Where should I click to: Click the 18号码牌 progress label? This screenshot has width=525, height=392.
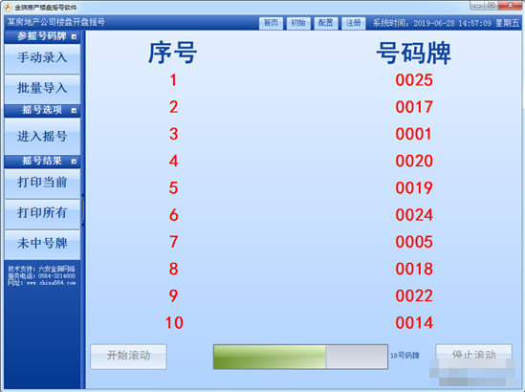click(x=405, y=355)
